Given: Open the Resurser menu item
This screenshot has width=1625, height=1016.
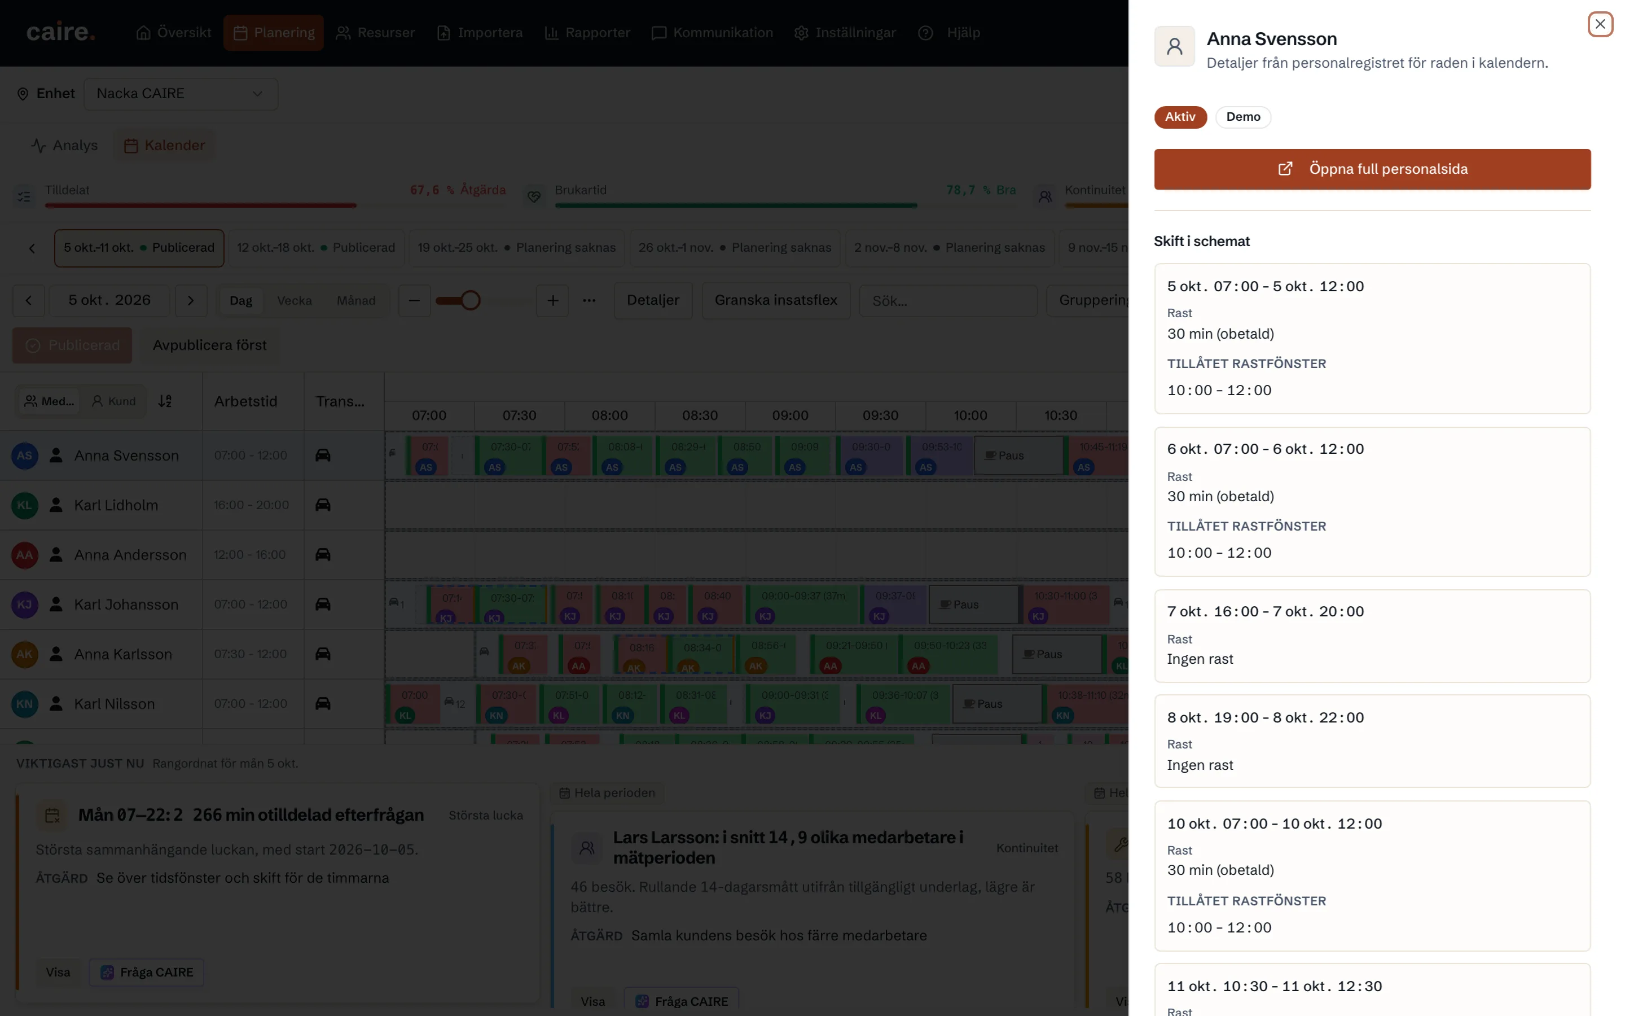Looking at the screenshot, I should (x=375, y=33).
